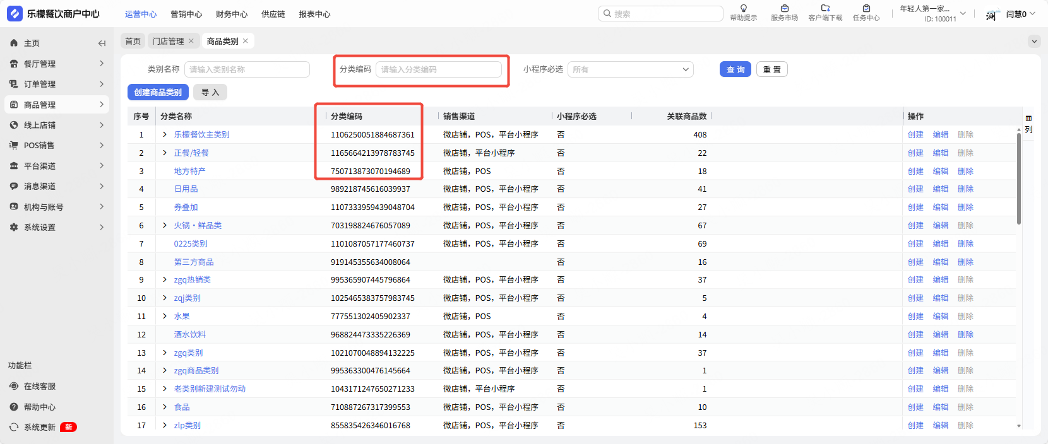Open the 服务市场 icon
The height and width of the screenshot is (444, 1048).
click(x=785, y=8)
